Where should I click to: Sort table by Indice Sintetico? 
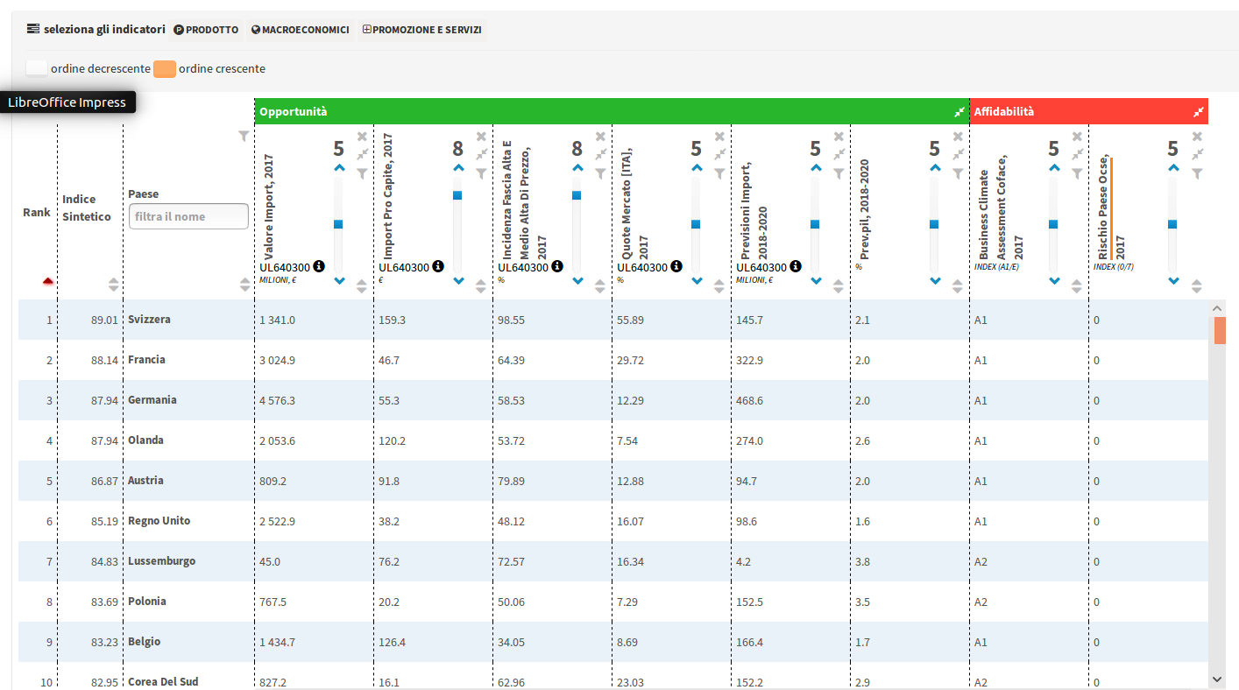[x=113, y=285]
